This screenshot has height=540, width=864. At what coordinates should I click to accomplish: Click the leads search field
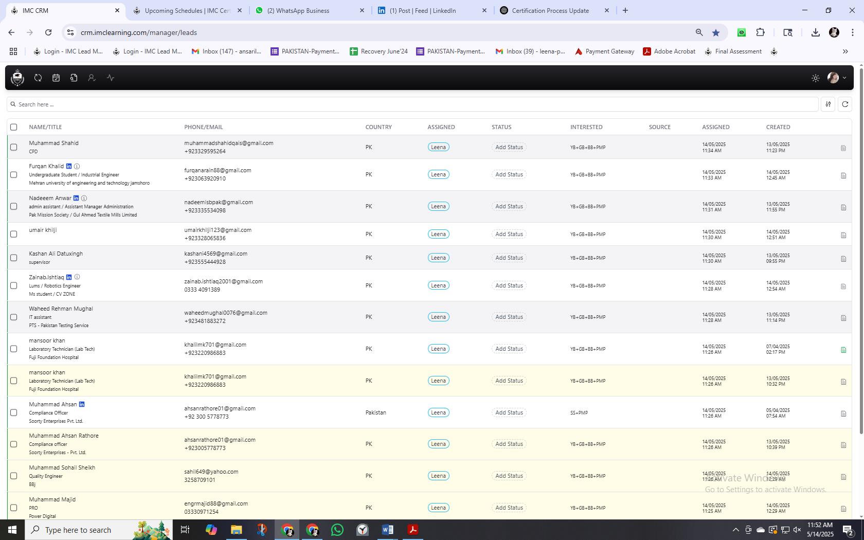tap(412, 104)
